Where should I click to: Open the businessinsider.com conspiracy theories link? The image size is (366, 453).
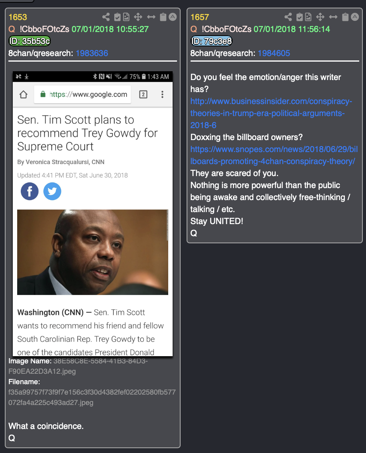(x=271, y=113)
